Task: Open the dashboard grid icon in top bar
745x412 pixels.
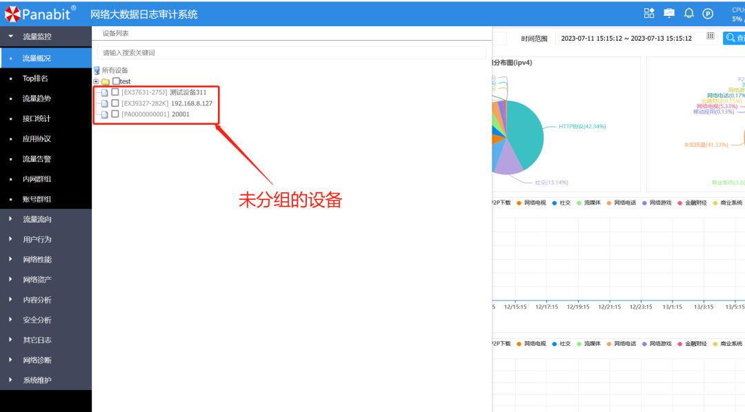Action: point(648,12)
